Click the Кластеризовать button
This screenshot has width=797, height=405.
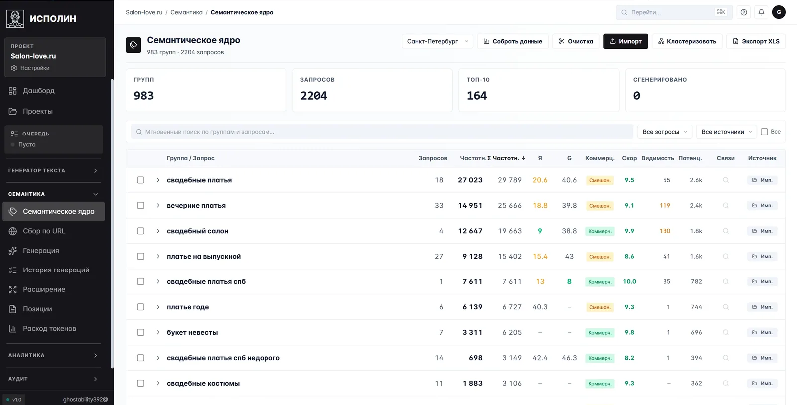tap(687, 41)
